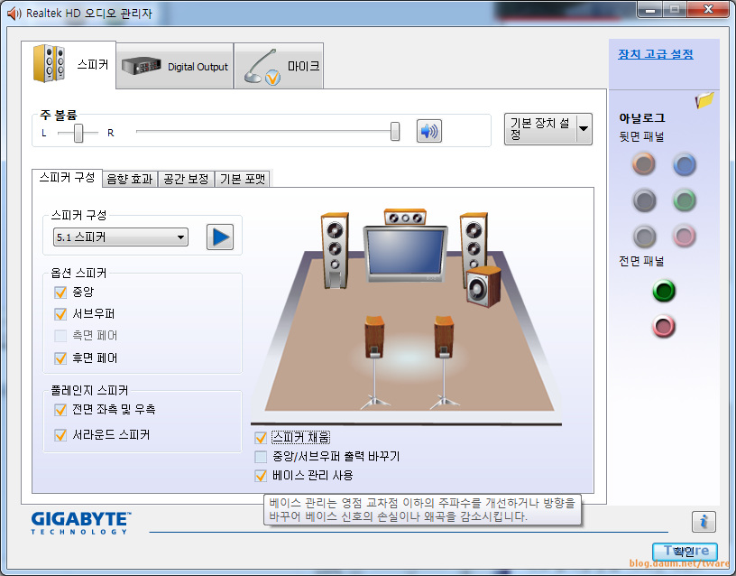Click the front right speaker in room
This screenshot has height=576, width=736.
474,244
